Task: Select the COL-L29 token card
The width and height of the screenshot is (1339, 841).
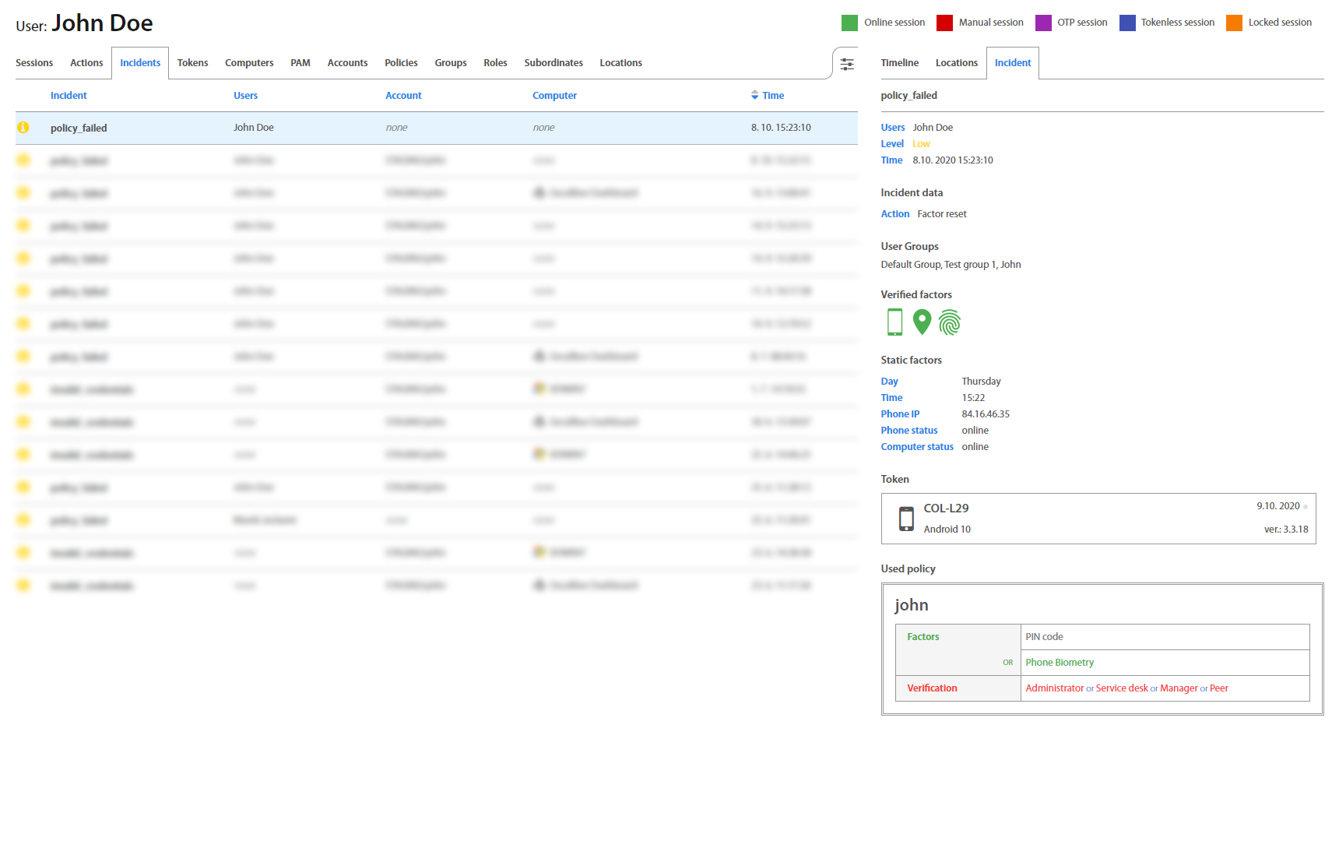Action: pyautogui.click(x=1098, y=519)
